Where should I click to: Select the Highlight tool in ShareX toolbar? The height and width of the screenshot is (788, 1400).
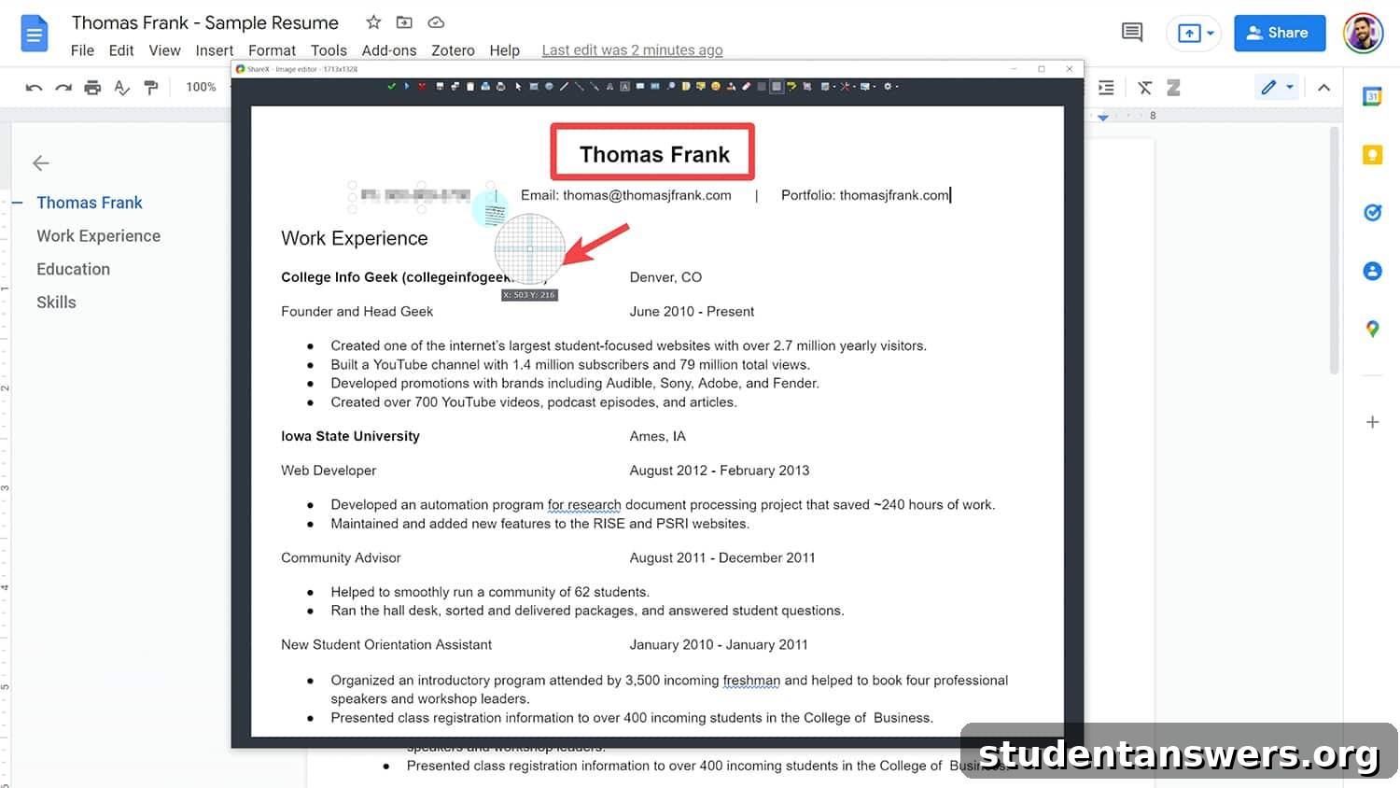pyautogui.click(x=792, y=86)
